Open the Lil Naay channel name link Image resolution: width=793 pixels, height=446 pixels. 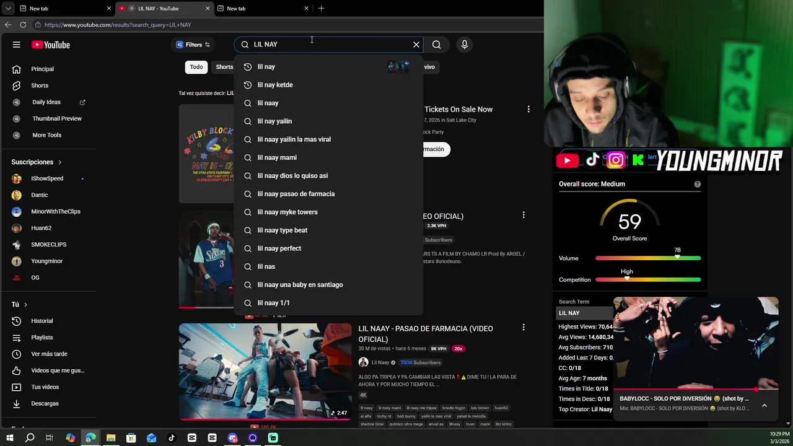pos(380,362)
